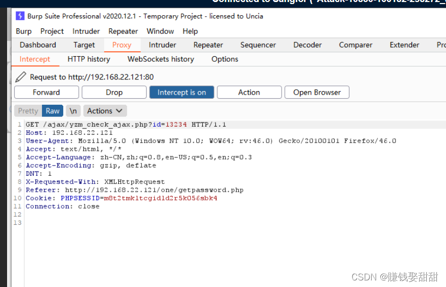Viewport: 446px width, 287px height.
Task: Switch to the Comparer tab
Action: pyautogui.click(x=355, y=45)
